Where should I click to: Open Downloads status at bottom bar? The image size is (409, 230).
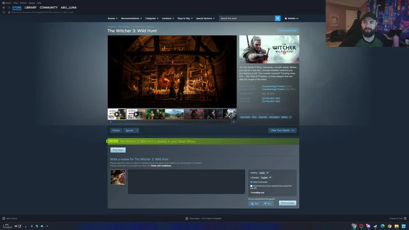pos(203,218)
